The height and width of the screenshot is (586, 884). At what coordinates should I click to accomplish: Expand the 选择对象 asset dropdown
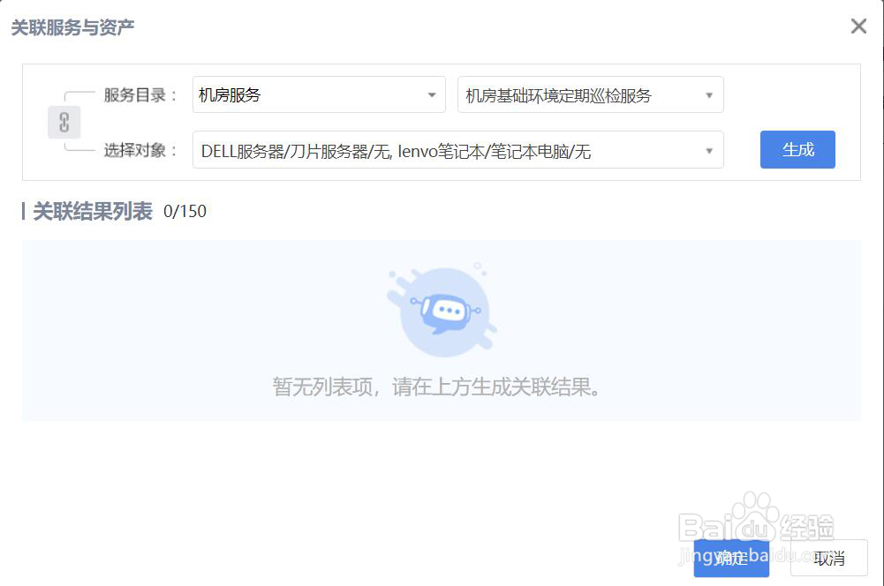457,149
